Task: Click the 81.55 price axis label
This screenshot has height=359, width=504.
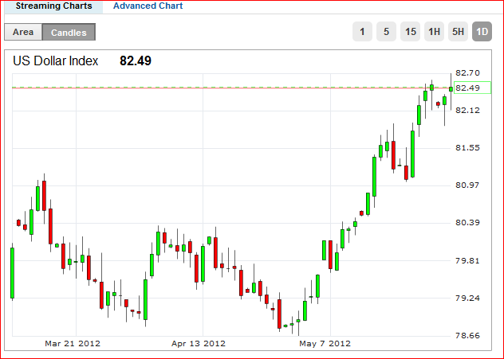Action: [467, 148]
